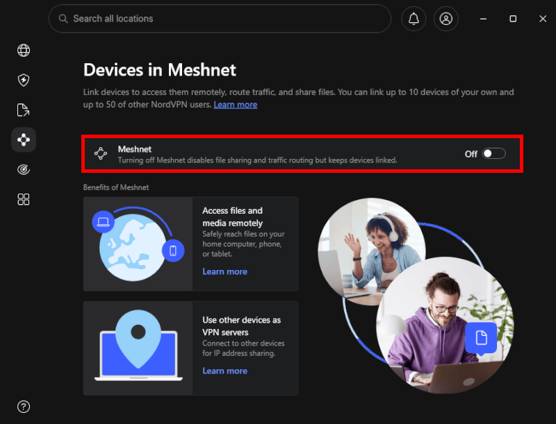This screenshot has width=556, height=424.
Task: Close the NordVPN window
Action: pyautogui.click(x=543, y=19)
